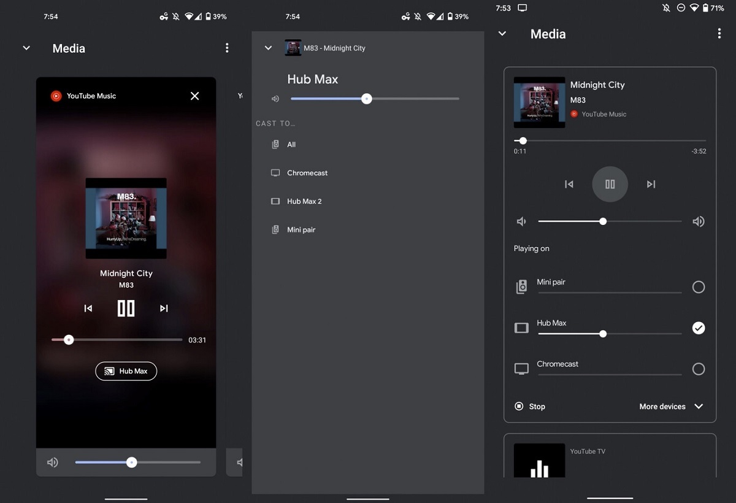Pause playback with circular button on right card
Viewport: 736px width, 503px height.
(x=610, y=184)
